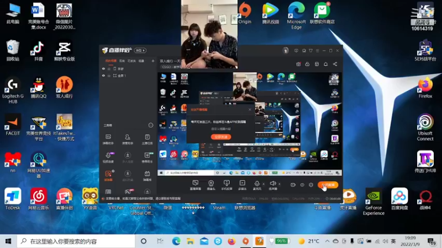Click the user avatar in the title bar

[x=285, y=51]
